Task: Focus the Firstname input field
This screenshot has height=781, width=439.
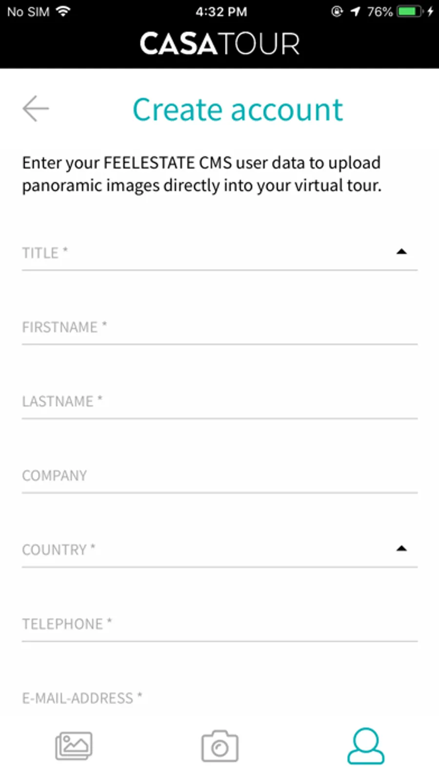Action: point(219,327)
